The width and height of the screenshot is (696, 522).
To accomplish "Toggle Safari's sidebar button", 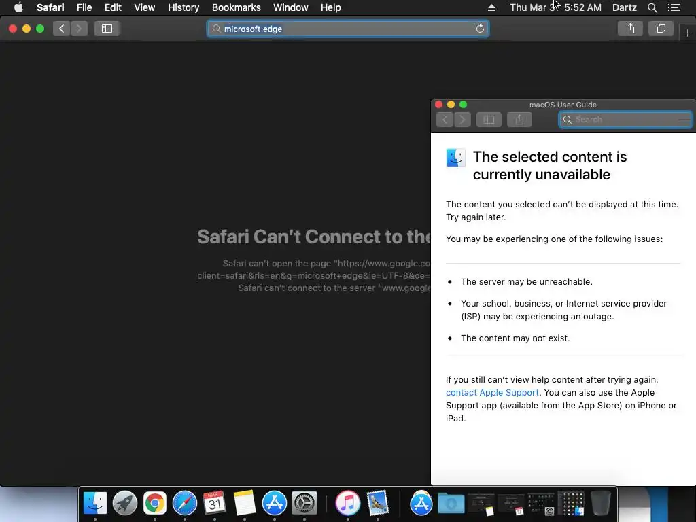I will coord(107,29).
